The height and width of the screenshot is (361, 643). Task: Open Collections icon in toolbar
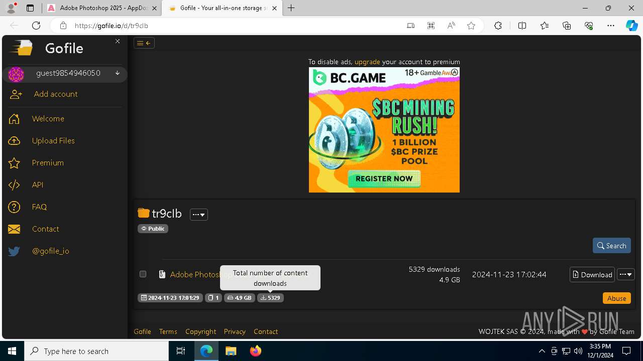[567, 26]
